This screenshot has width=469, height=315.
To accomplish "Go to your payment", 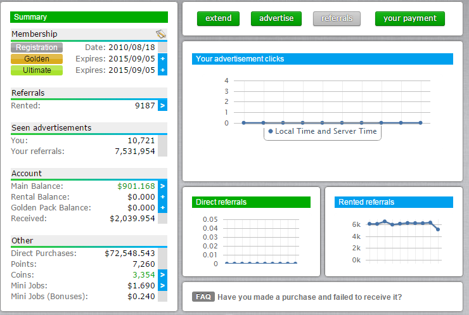I will tap(409, 18).
